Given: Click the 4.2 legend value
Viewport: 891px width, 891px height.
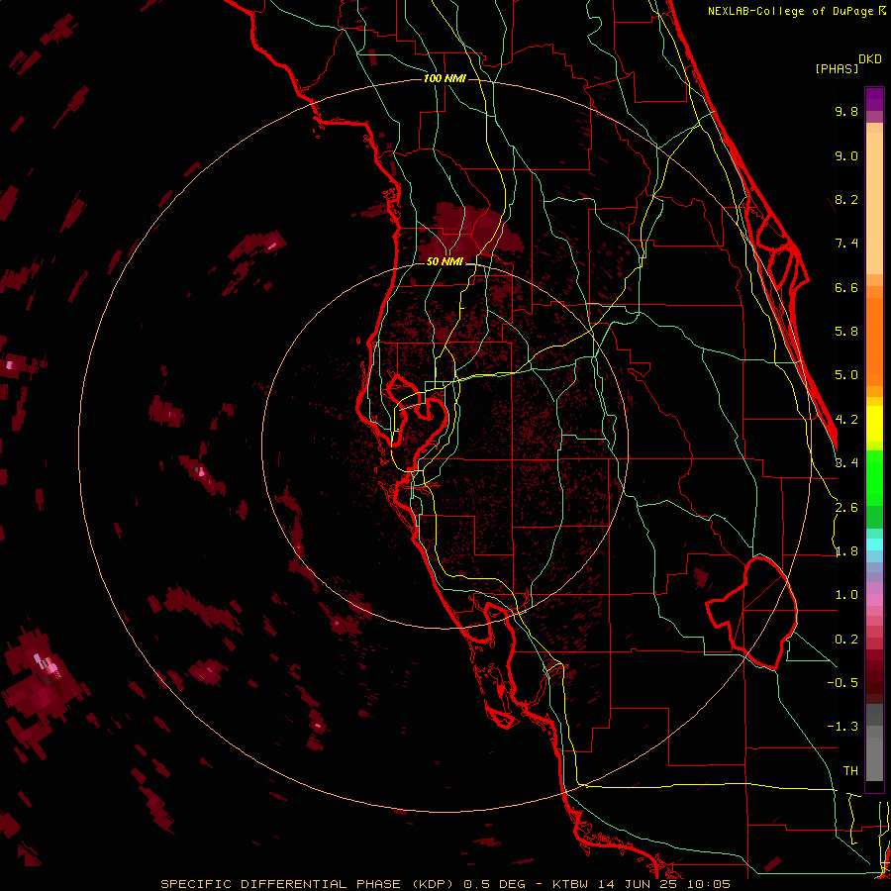Looking at the screenshot, I should click(846, 420).
